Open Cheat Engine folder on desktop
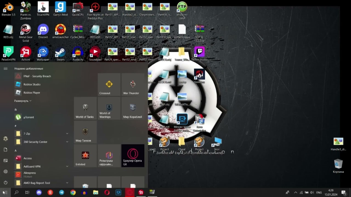The image size is (351, 197). (x=182, y=146)
